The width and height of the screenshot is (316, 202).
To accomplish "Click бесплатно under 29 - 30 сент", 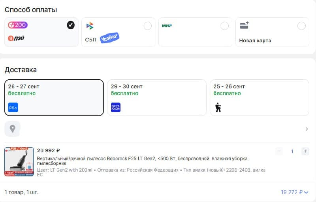I will click(x=124, y=93).
